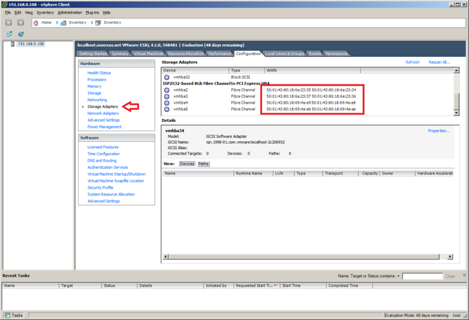The height and width of the screenshot is (320, 469).
Task: Click the Refresh link for storage adapters
Action: point(413,62)
